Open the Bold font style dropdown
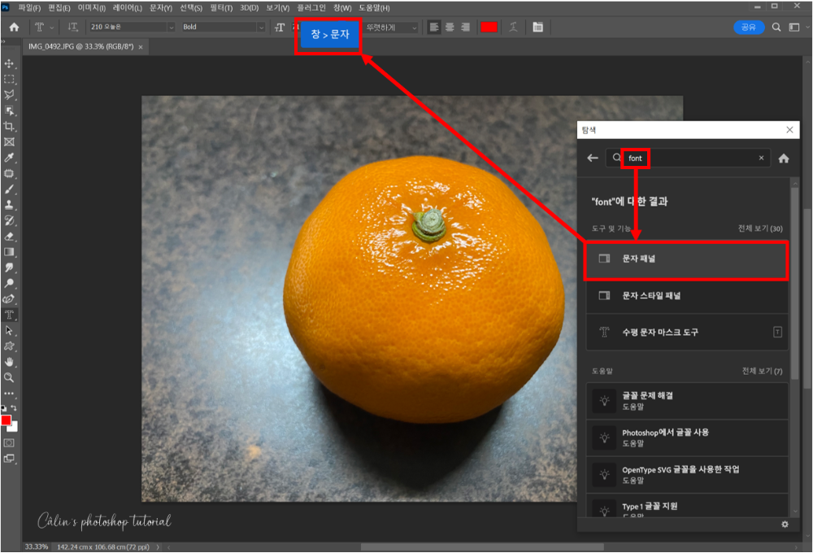 pyautogui.click(x=224, y=27)
